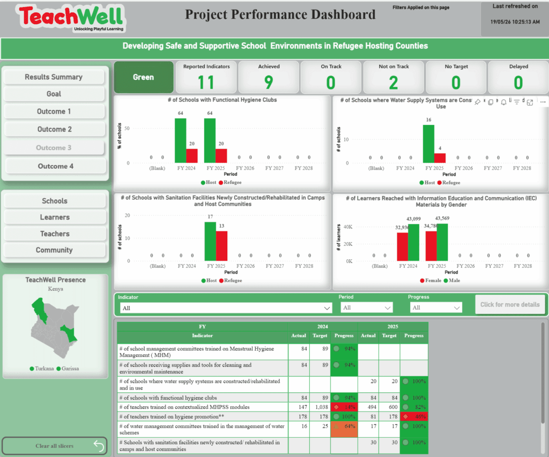Open more options ellipsis on the chart
The height and width of the screenshot is (457, 549).
click(543, 102)
